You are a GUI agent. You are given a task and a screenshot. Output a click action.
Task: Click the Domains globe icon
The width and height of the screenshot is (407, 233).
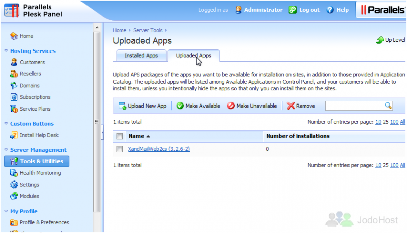[14, 86]
